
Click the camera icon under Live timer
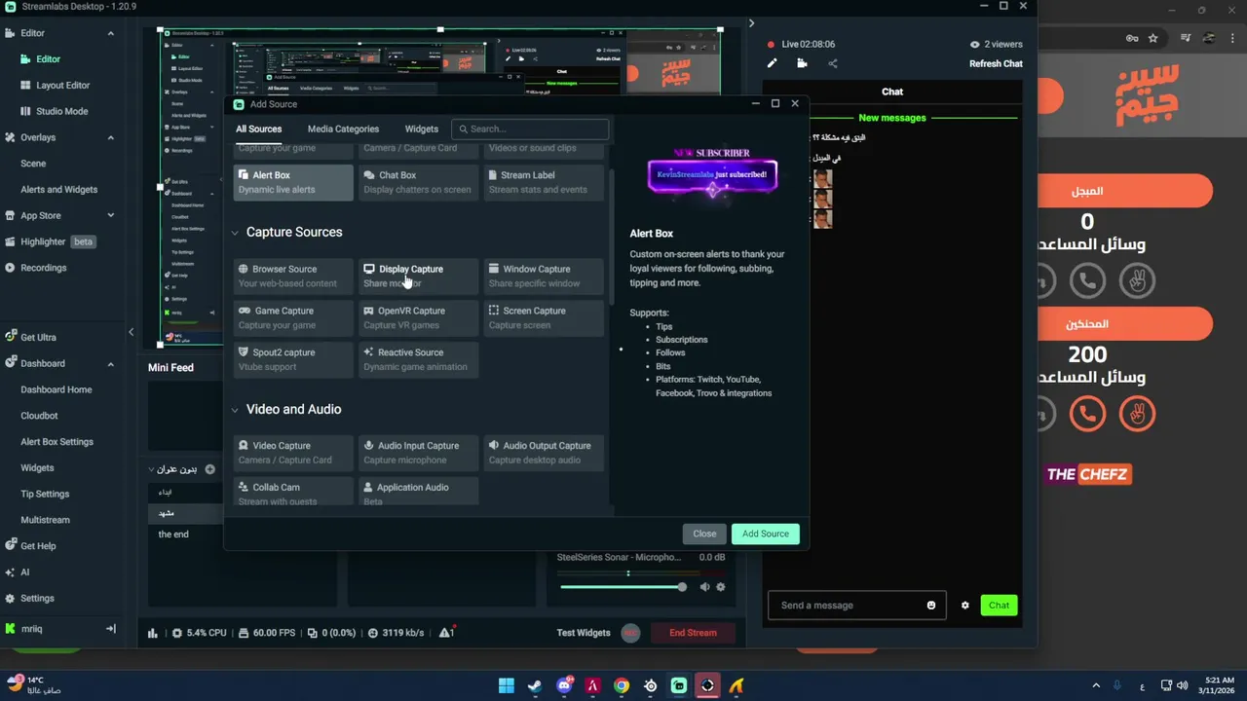click(802, 63)
